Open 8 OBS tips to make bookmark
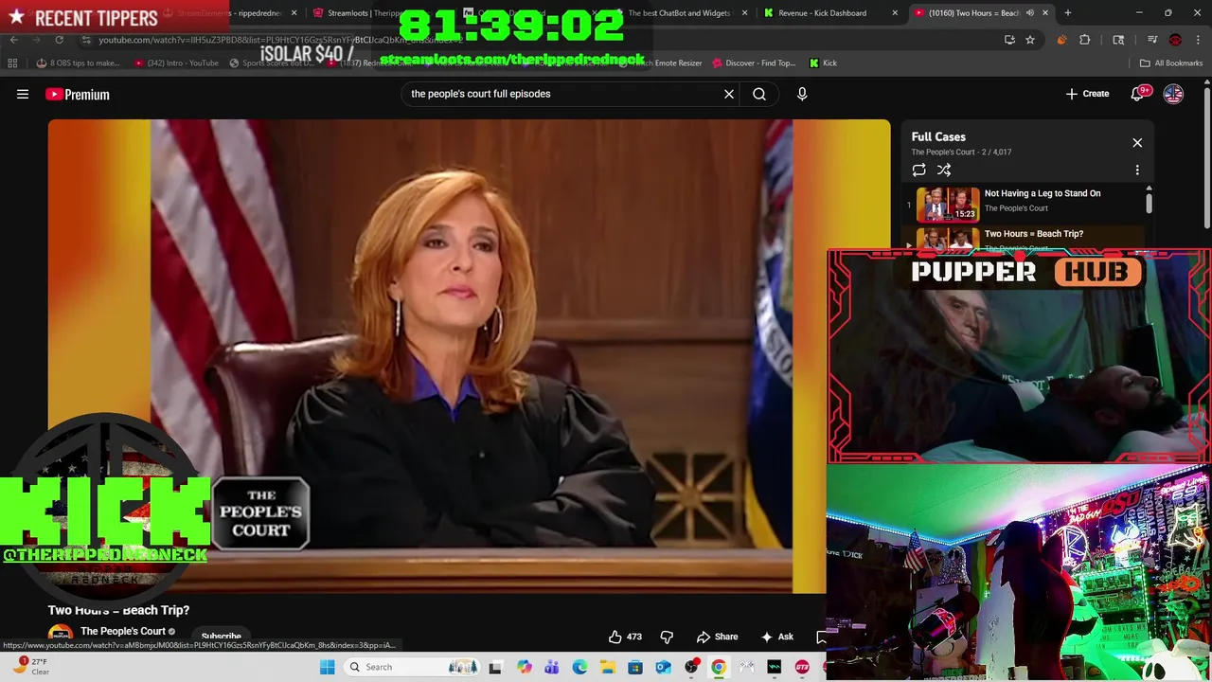 78,63
